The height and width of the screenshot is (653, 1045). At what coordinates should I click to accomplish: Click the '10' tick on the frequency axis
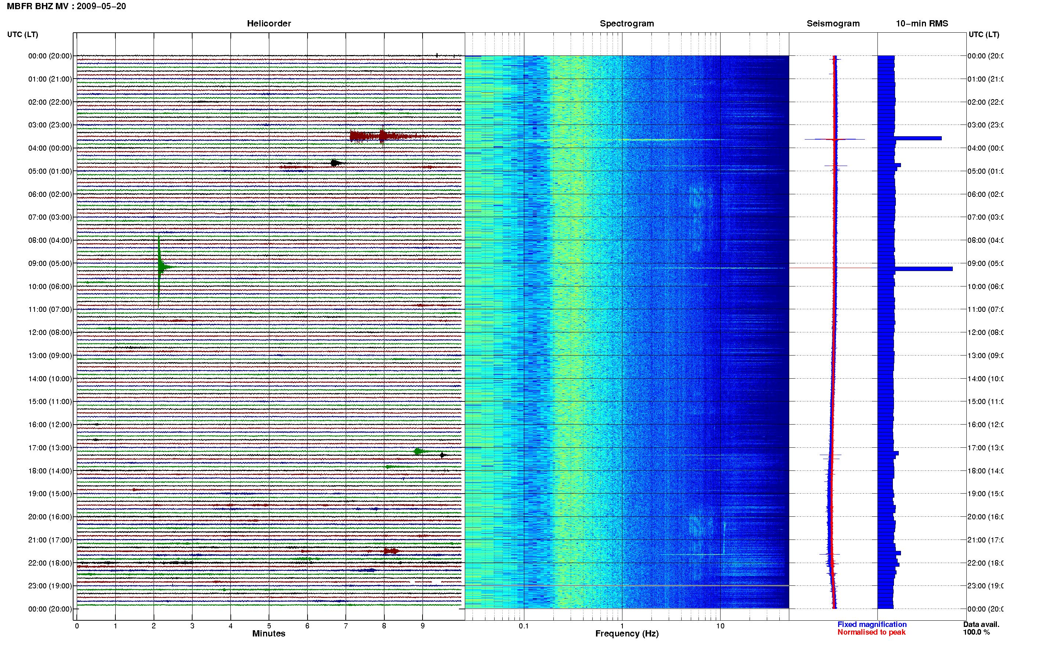click(x=720, y=626)
